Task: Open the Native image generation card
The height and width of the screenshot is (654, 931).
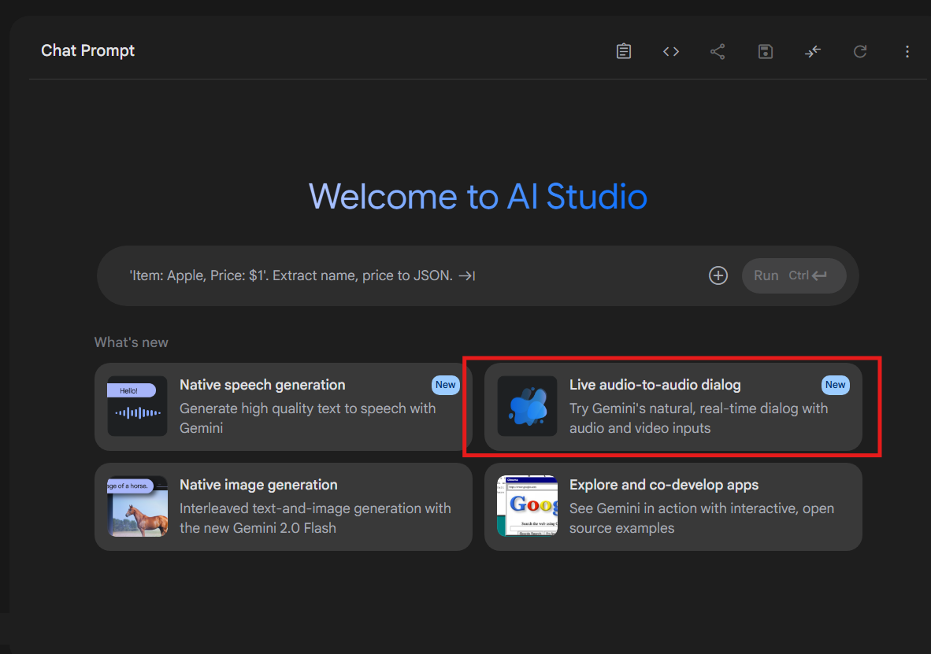Action: pyautogui.click(x=284, y=507)
